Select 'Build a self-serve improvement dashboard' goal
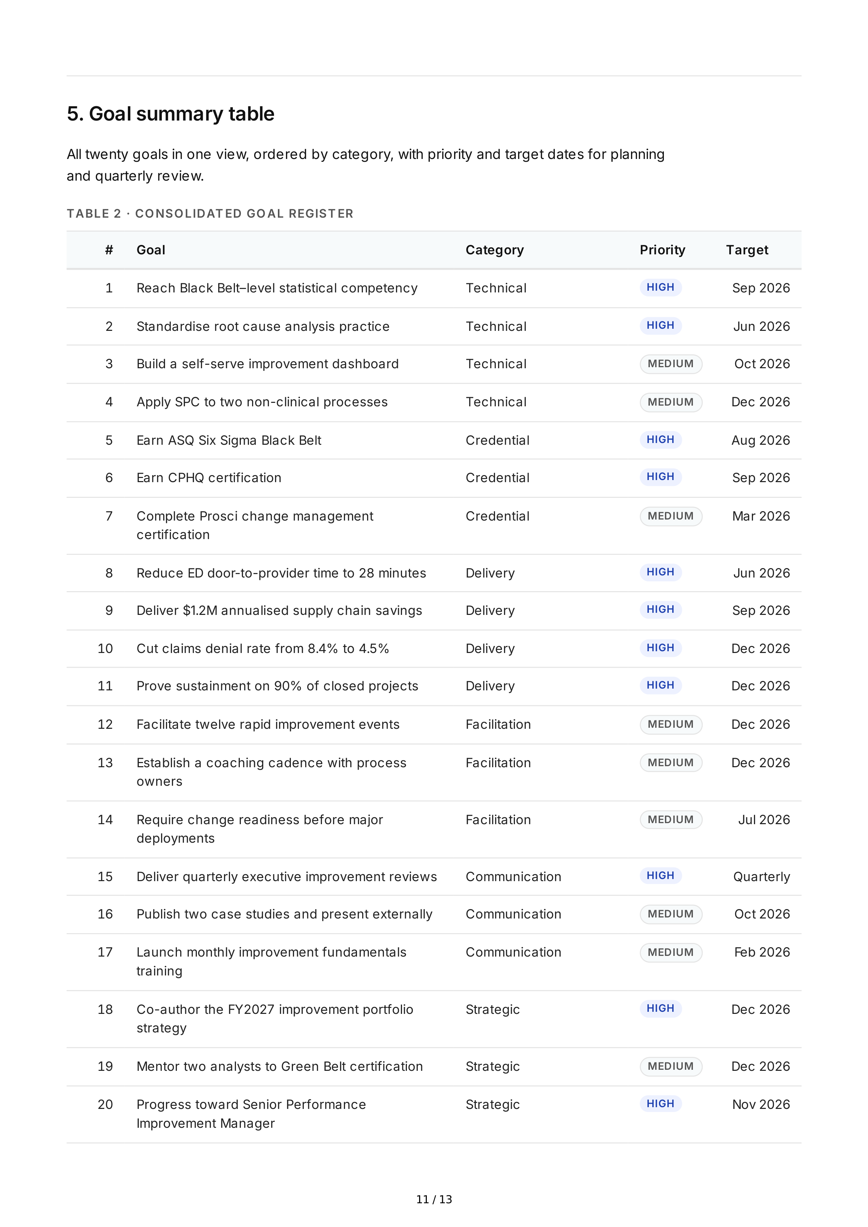868x1227 pixels. [267, 364]
